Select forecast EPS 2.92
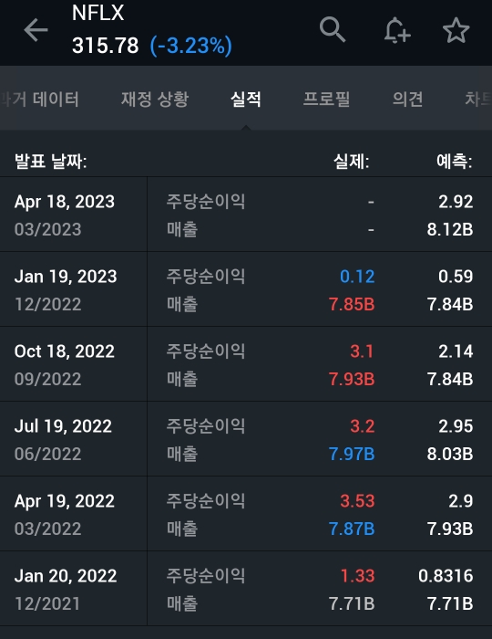 click(x=456, y=202)
